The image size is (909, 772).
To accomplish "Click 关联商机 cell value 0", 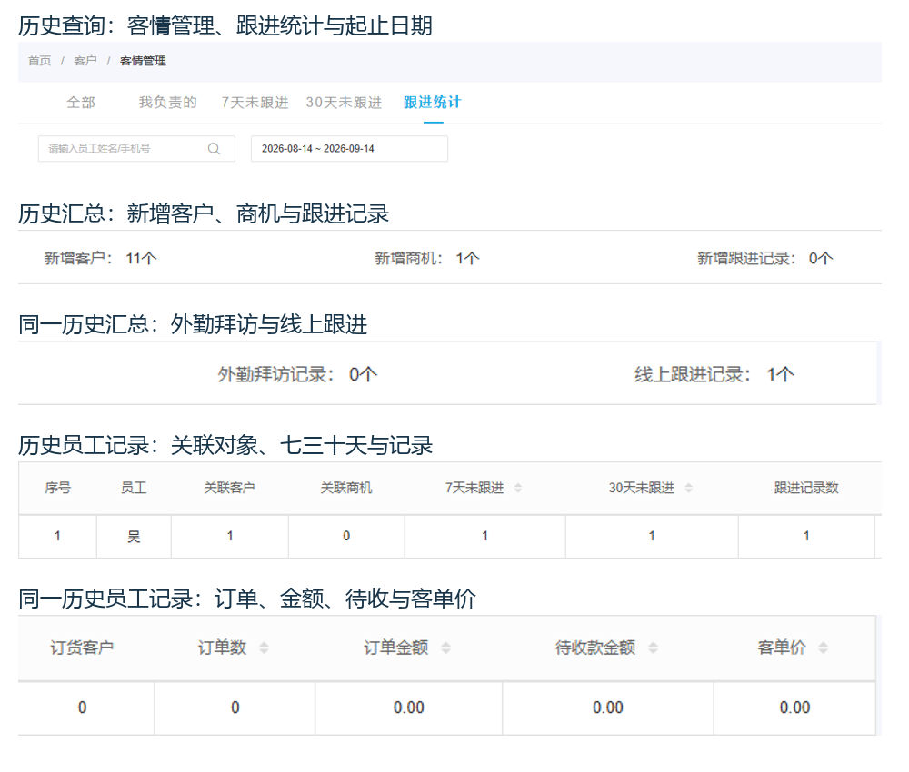I will click(346, 536).
